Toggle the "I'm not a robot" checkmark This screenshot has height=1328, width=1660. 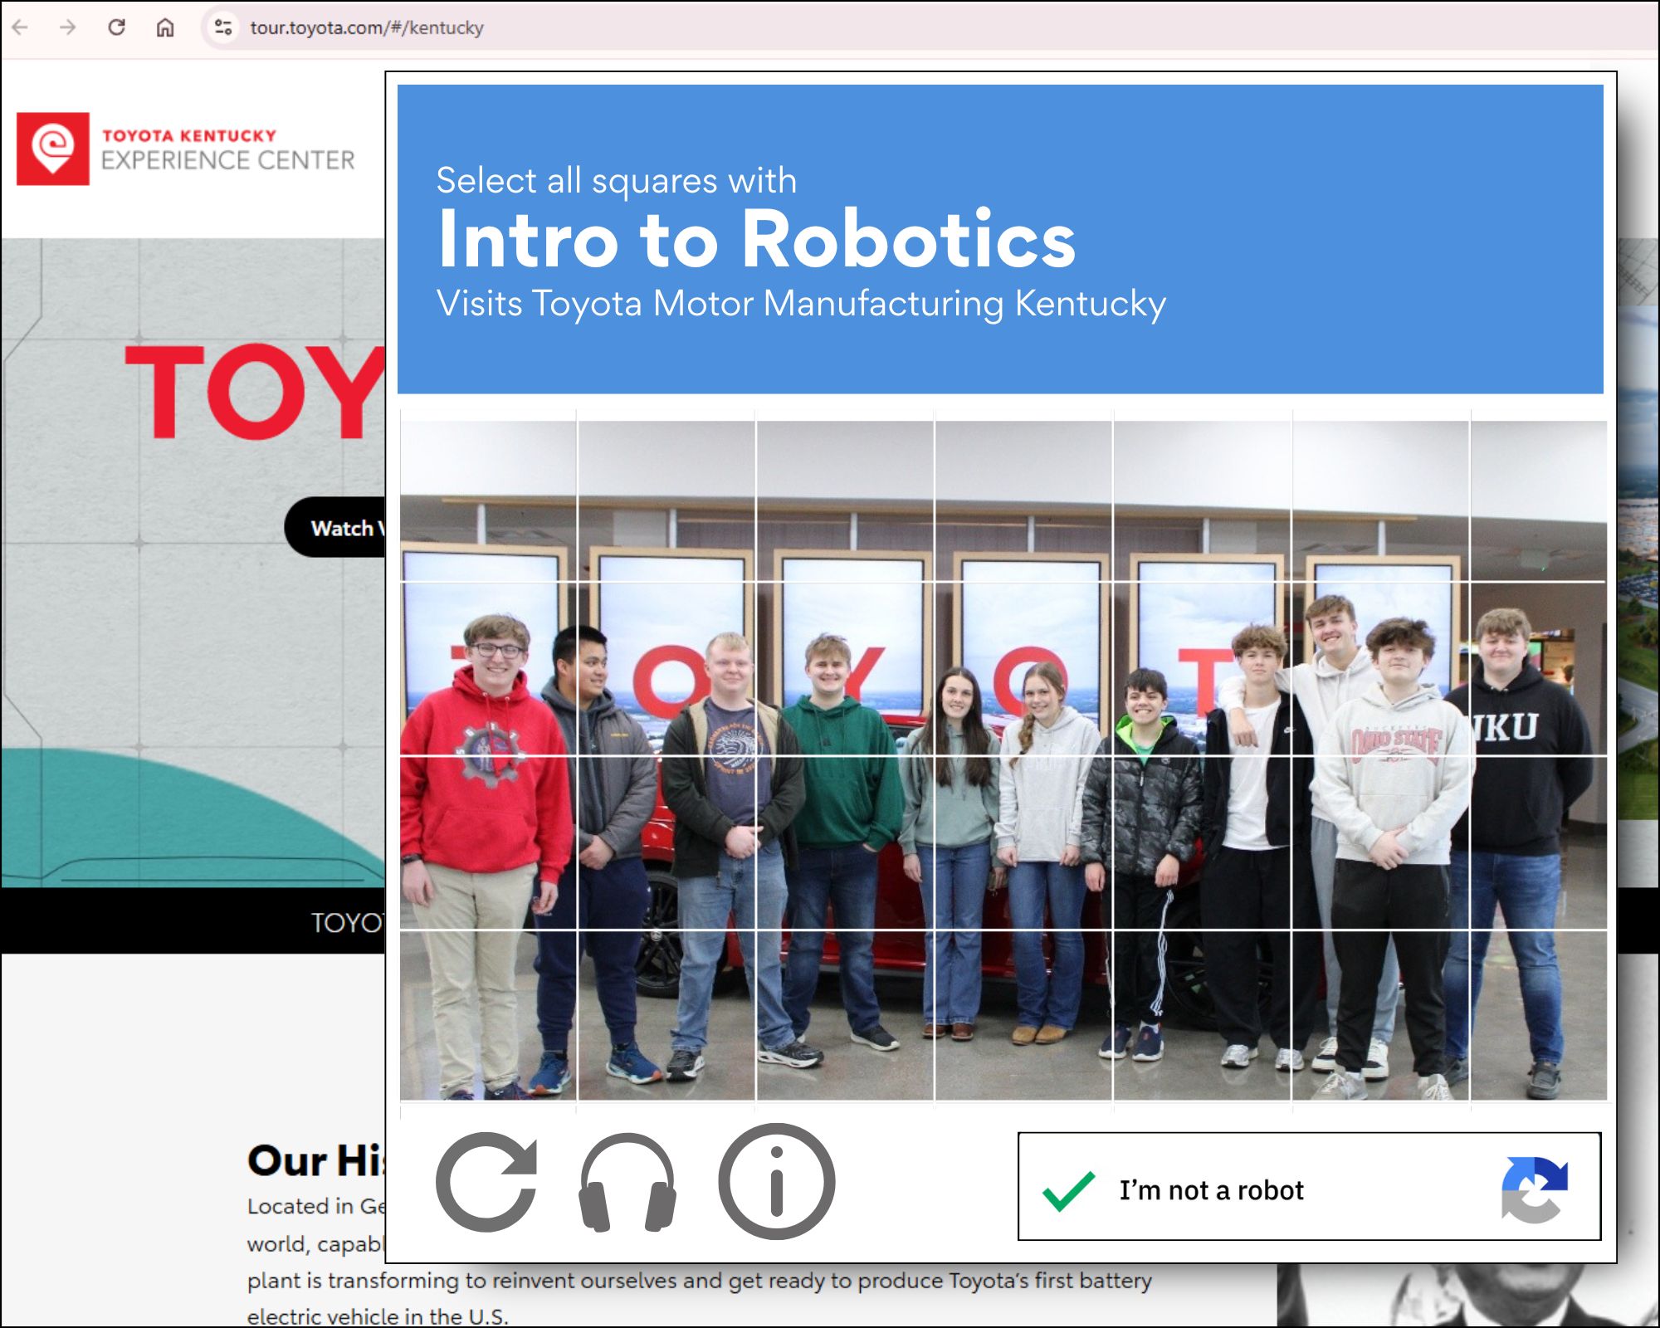coord(1069,1190)
